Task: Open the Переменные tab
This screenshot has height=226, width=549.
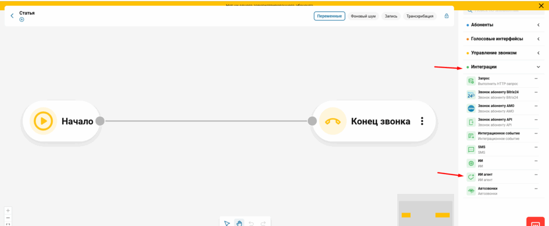Action: coord(329,16)
